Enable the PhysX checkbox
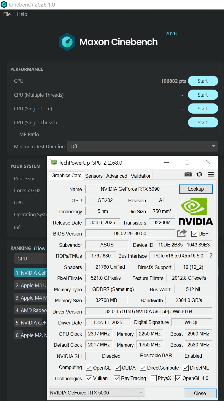 coord(154,378)
